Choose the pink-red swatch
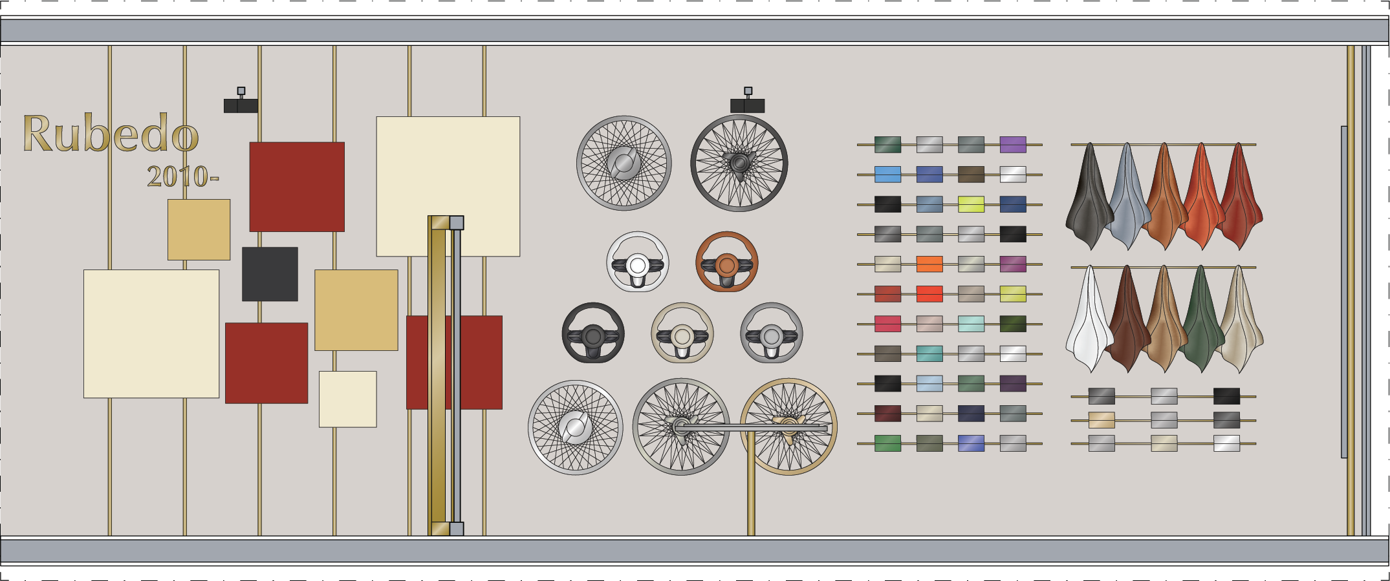The width and height of the screenshot is (1390, 581). (887, 324)
